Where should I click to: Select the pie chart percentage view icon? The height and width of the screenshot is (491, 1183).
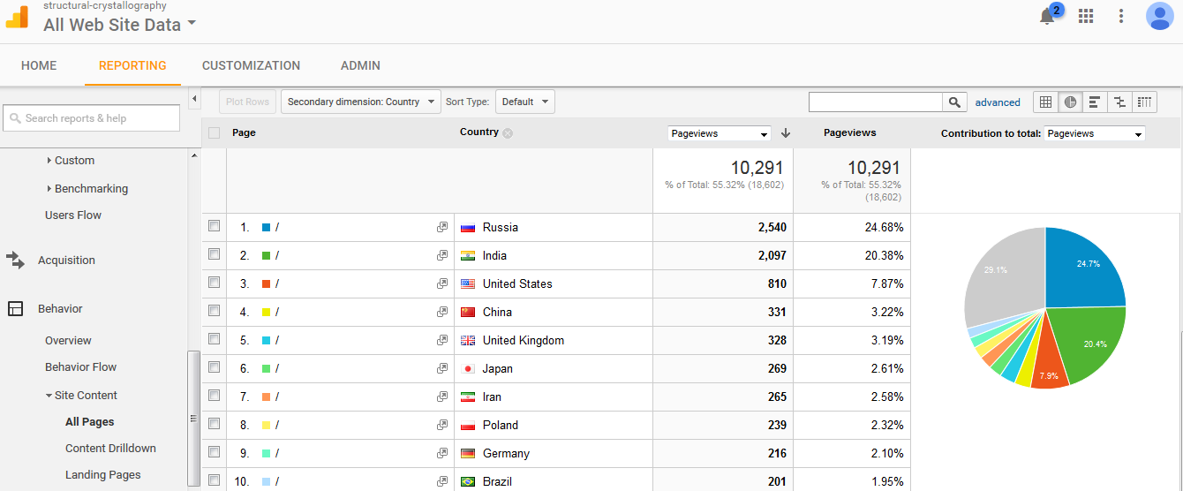(1070, 102)
